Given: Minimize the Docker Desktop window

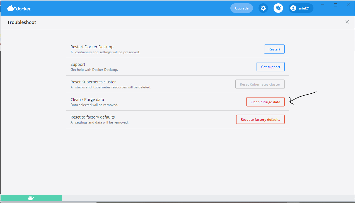Looking at the screenshot, I should pos(323,5).
